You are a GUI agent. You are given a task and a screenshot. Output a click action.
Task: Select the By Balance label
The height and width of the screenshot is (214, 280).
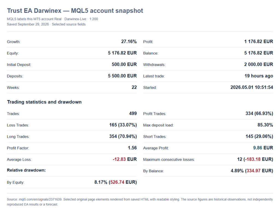pos(154,171)
